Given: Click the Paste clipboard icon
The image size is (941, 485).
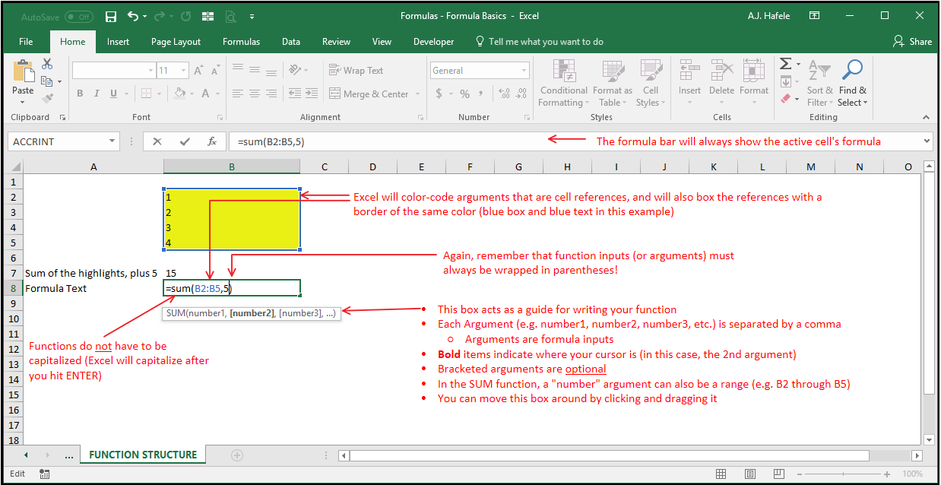Looking at the screenshot, I should [x=23, y=71].
